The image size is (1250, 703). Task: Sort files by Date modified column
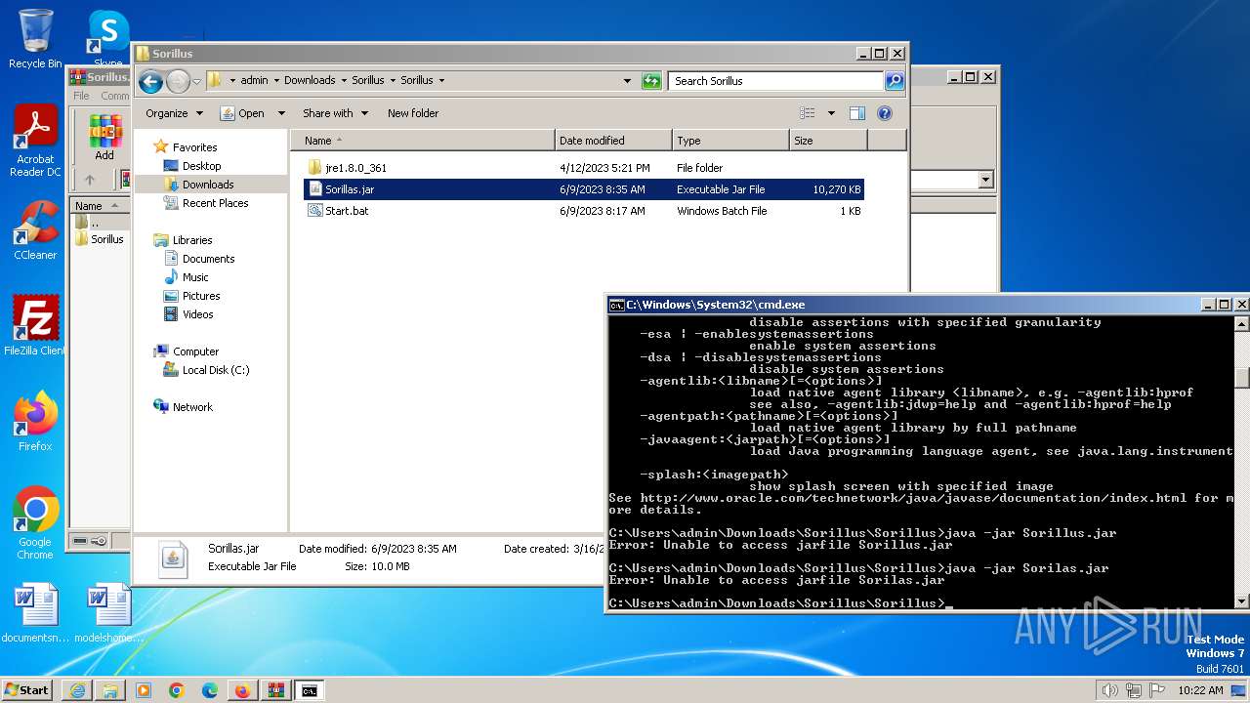613,141
